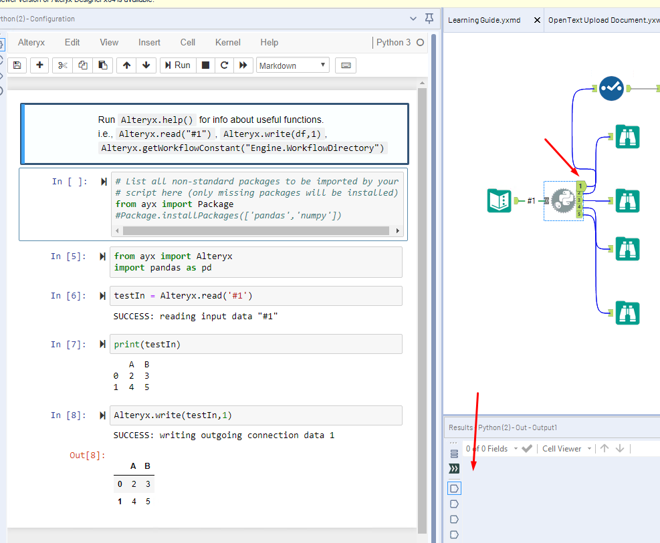The height and width of the screenshot is (543, 660).
Task: Open the Edit menu in notebook
Action: point(72,43)
